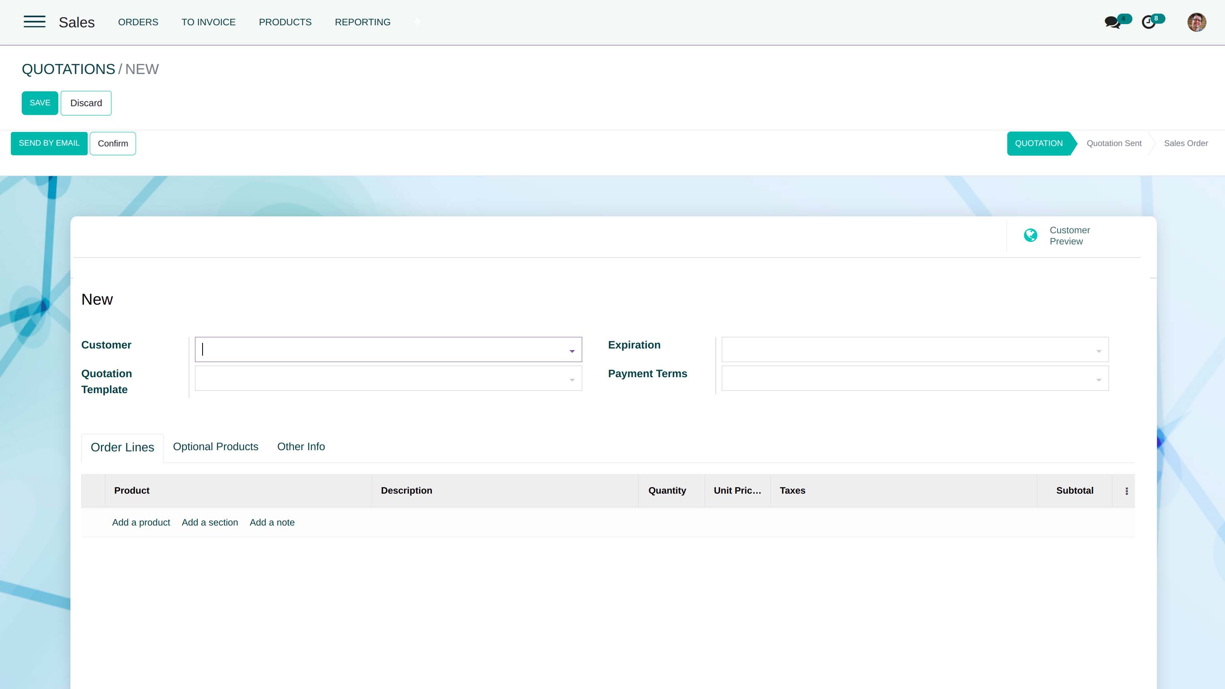
Task: Click the Save button
Action: (x=40, y=103)
